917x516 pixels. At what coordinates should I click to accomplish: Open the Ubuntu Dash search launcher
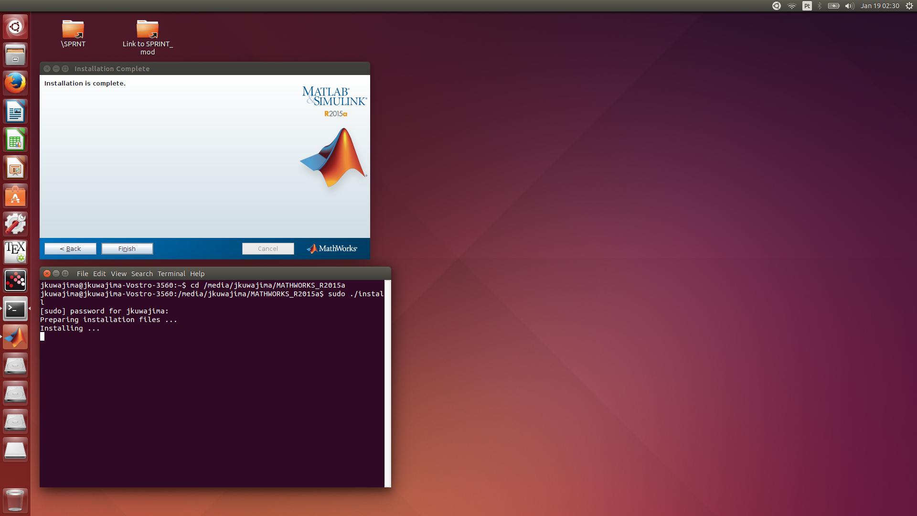[x=15, y=27]
